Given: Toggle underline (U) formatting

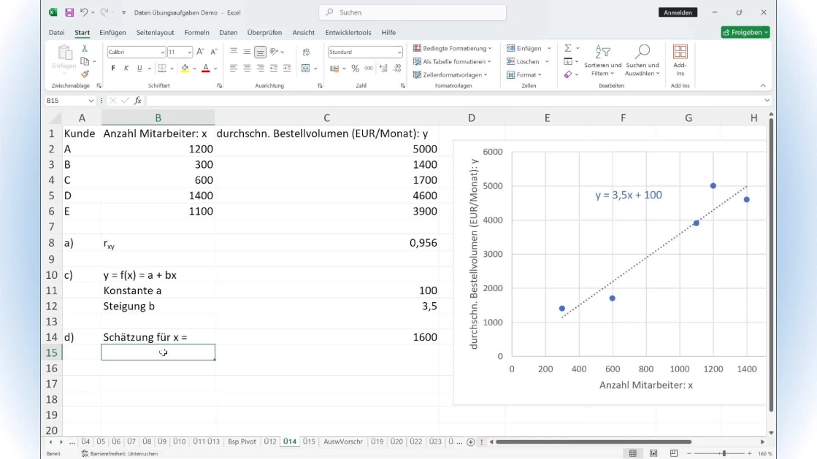Looking at the screenshot, I should click(139, 69).
